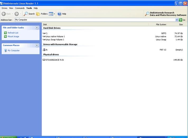Select the Linux Swap Volume 1 drive icon

coord(44,39)
